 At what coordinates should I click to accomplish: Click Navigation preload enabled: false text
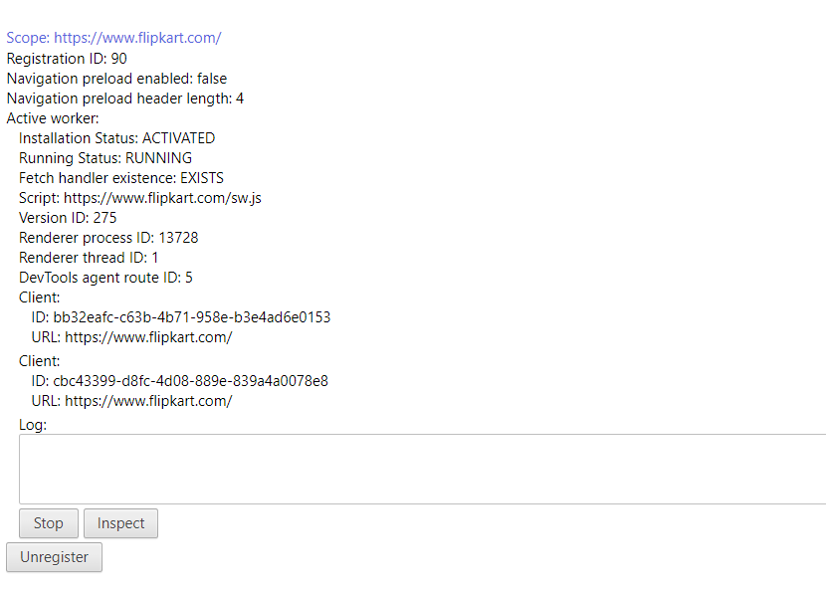pos(117,79)
